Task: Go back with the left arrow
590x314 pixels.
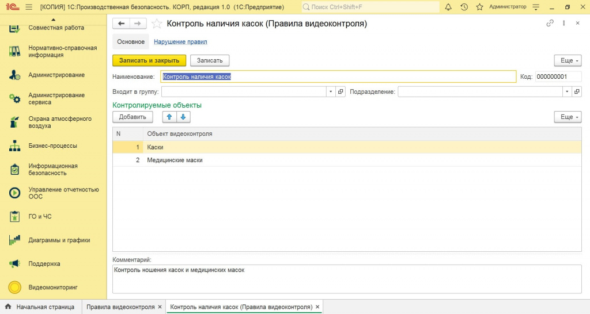Action: click(121, 24)
